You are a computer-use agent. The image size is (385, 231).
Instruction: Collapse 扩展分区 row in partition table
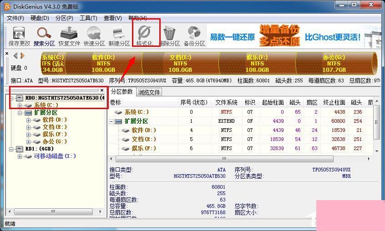(x=111, y=121)
